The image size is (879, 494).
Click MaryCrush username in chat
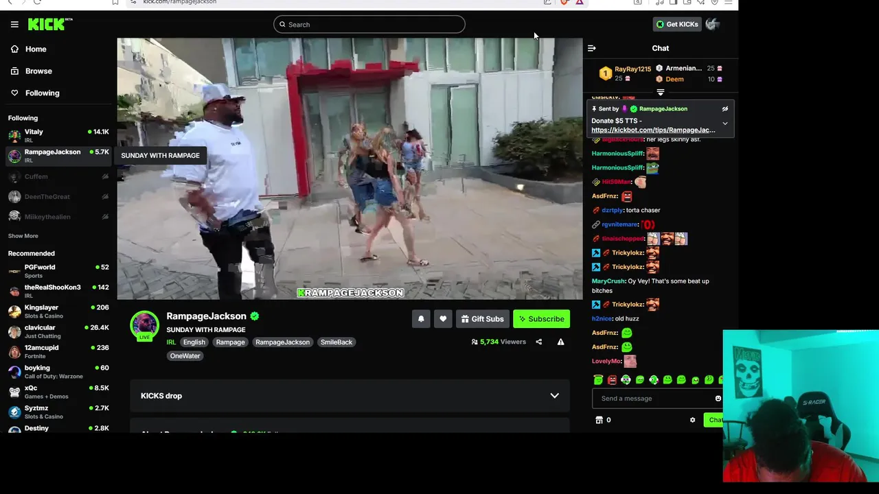(x=608, y=281)
